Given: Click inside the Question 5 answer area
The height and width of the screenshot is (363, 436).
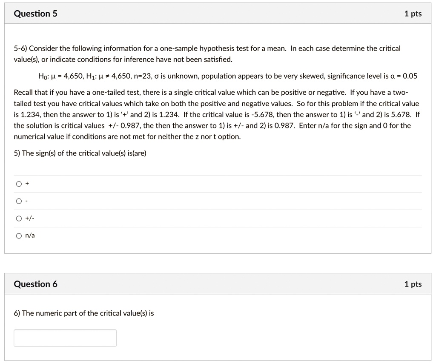Looking at the screenshot, I should pyautogui.click(x=213, y=208).
